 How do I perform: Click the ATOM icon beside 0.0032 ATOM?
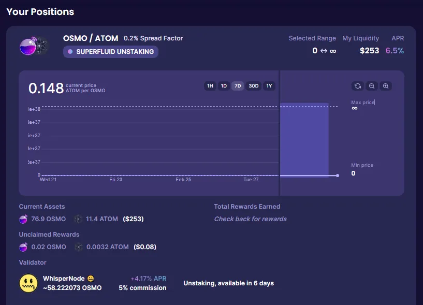[x=79, y=247]
